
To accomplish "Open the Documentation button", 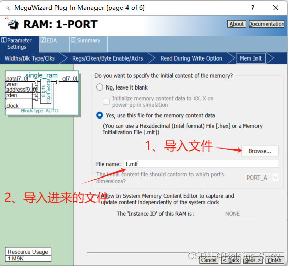I will tap(267, 24).
